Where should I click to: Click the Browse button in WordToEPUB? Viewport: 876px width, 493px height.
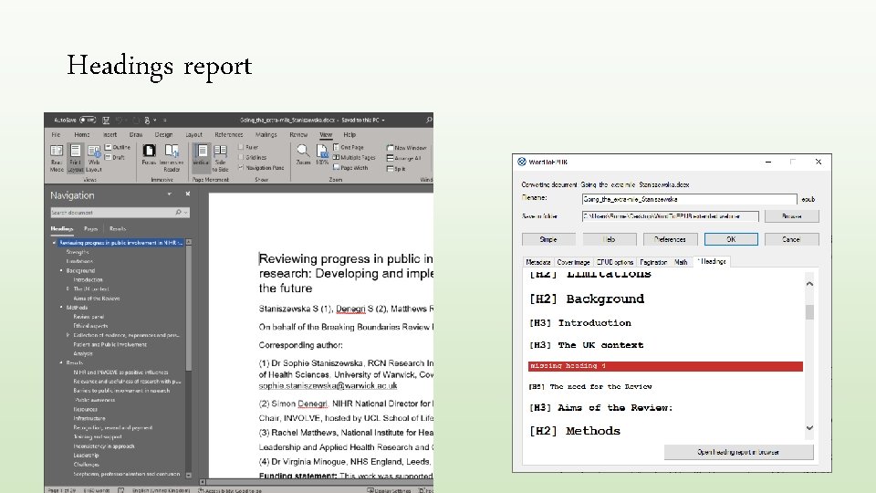(792, 216)
